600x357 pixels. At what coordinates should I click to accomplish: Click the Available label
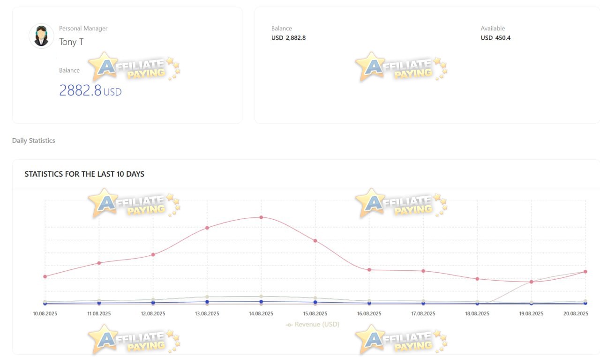[493, 29]
